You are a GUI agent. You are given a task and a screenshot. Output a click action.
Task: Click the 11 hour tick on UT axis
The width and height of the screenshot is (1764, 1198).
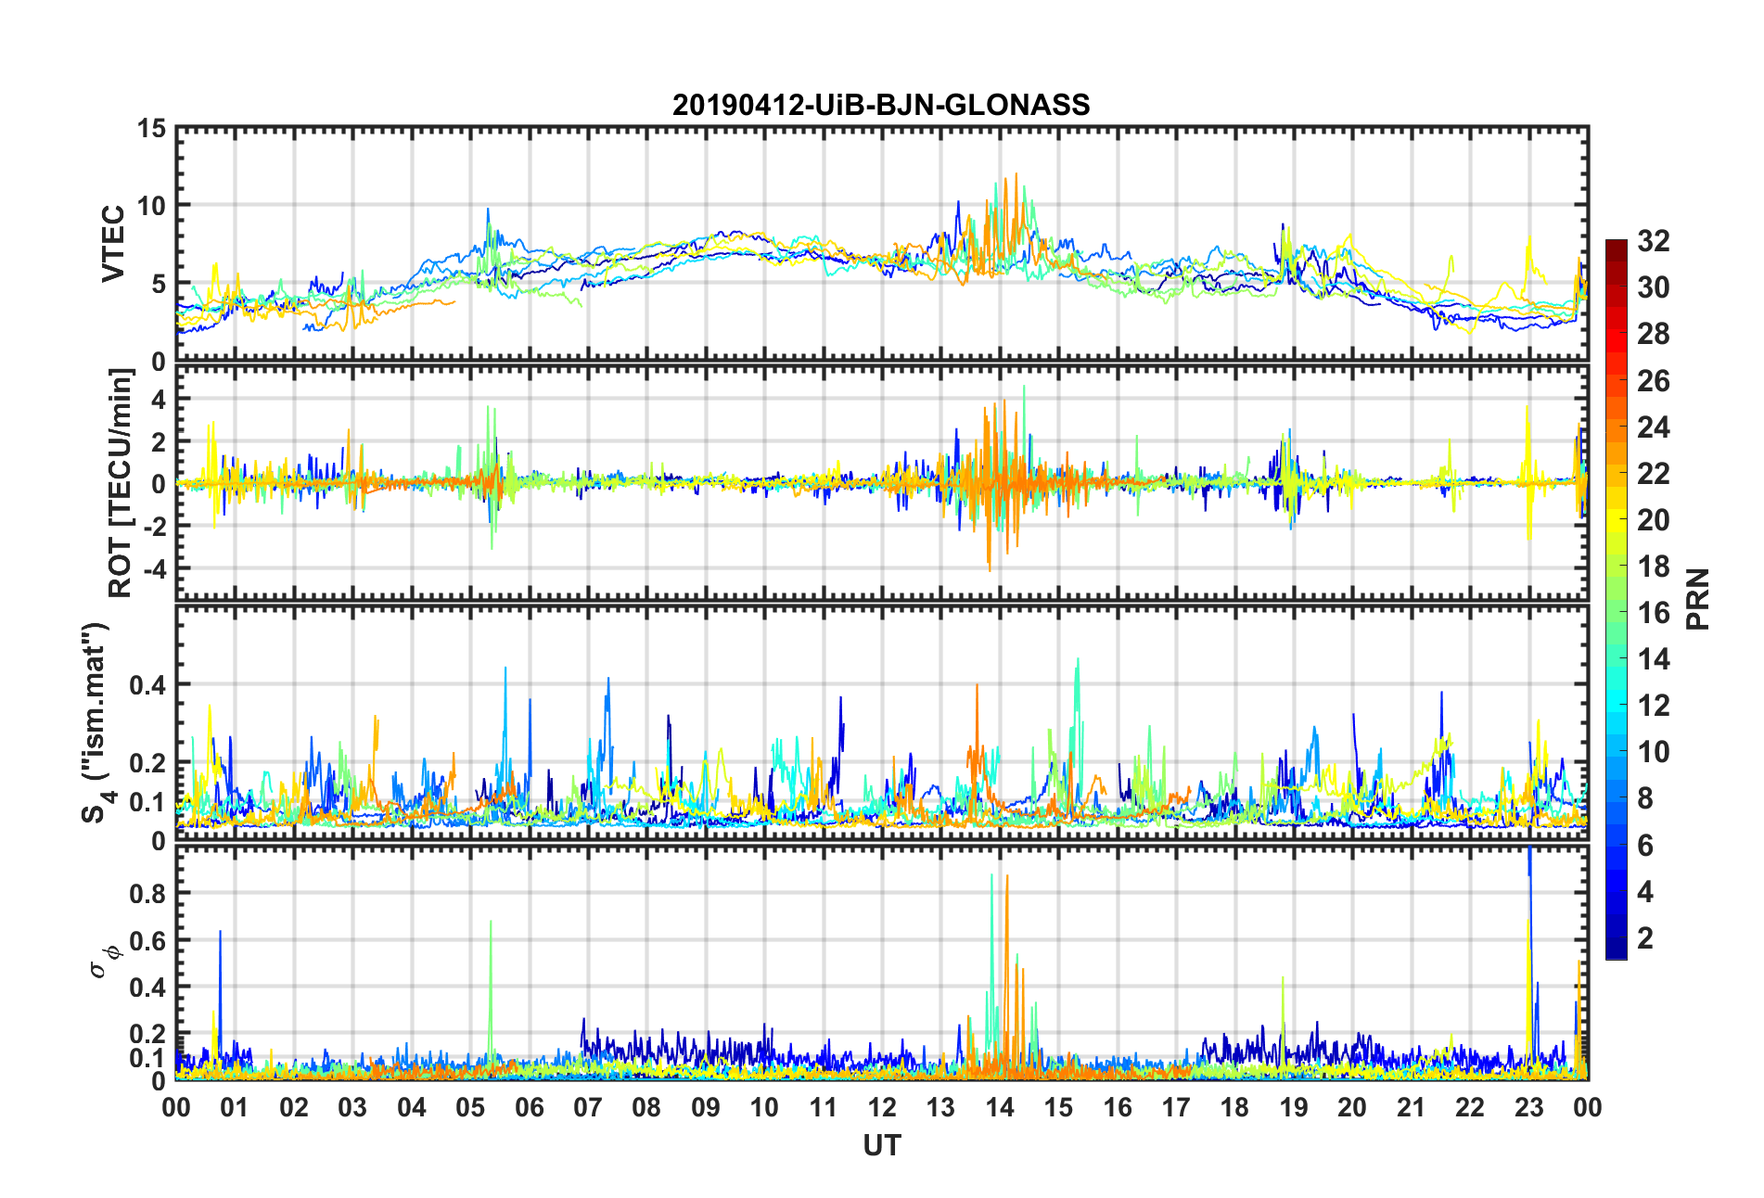824,1107
